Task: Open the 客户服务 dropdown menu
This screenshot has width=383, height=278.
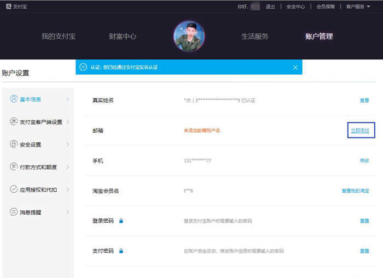Action: tap(358, 7)
